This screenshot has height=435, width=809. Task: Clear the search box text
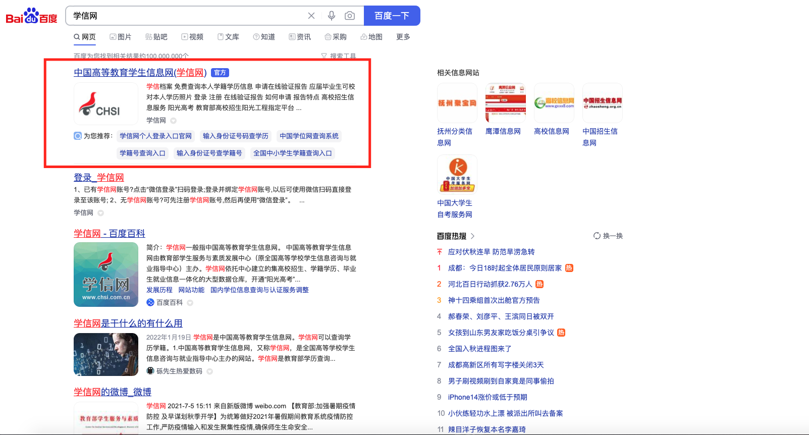tap(311, 16)
